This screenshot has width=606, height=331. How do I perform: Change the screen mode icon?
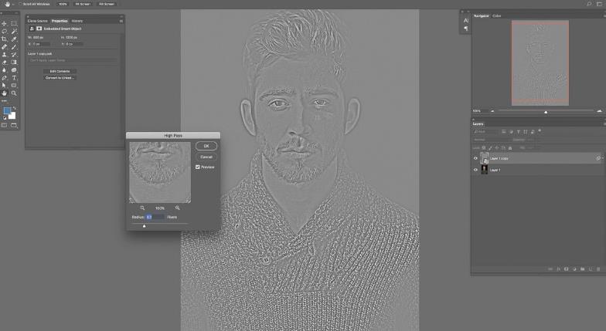point(14,125)
